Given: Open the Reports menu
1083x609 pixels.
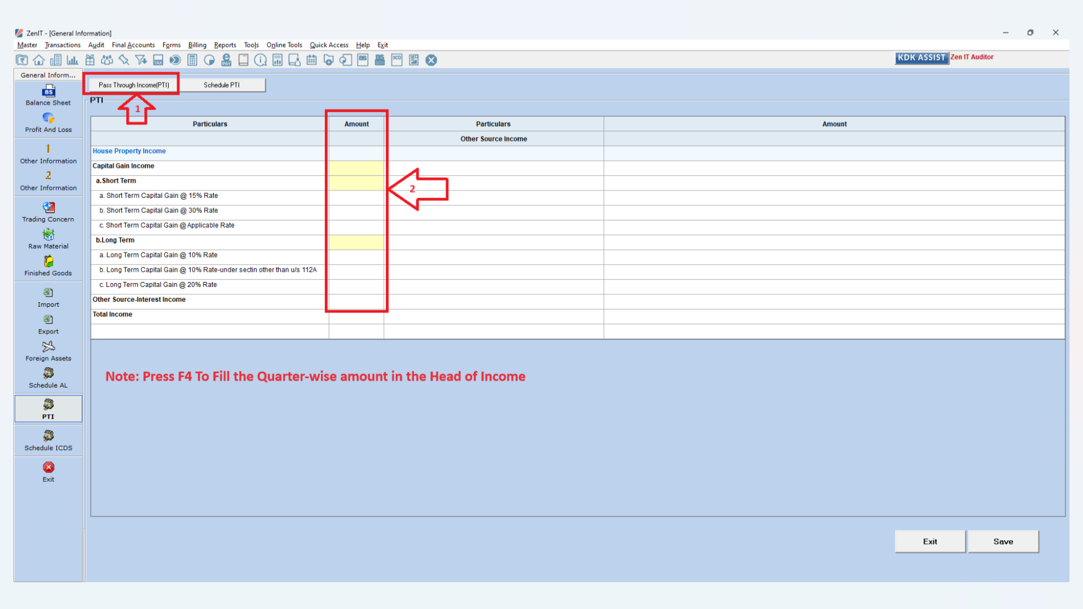Looking at the screenshot, I should pyautogui.click(x=225, y=45).
